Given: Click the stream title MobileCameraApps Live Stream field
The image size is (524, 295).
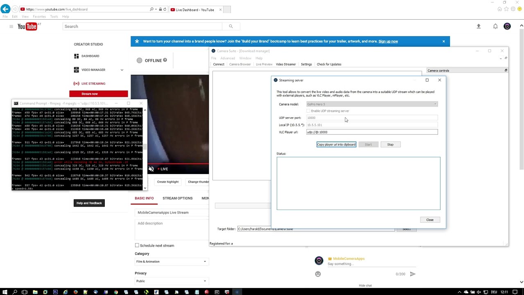Looking at the screenshot, I should pos(172,213).
